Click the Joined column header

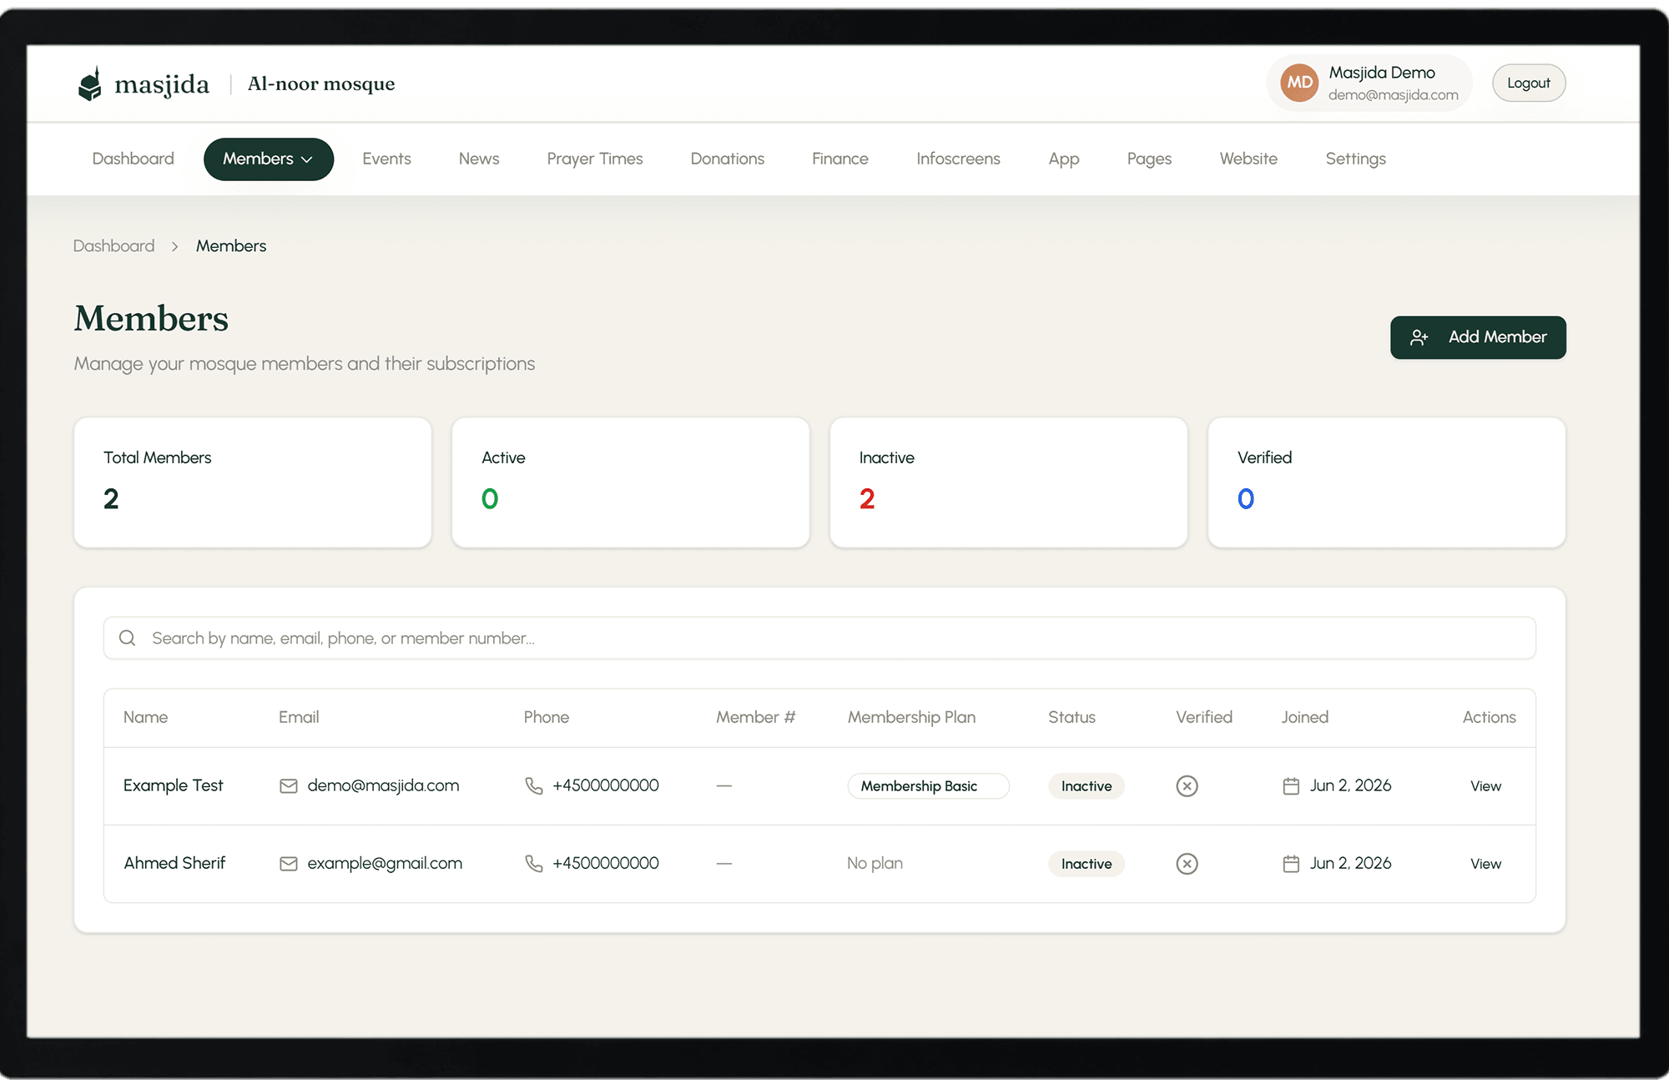coord(1305,717)
